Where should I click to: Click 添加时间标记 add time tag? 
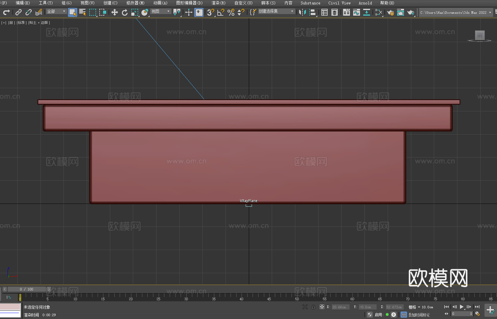pos(419,315)
